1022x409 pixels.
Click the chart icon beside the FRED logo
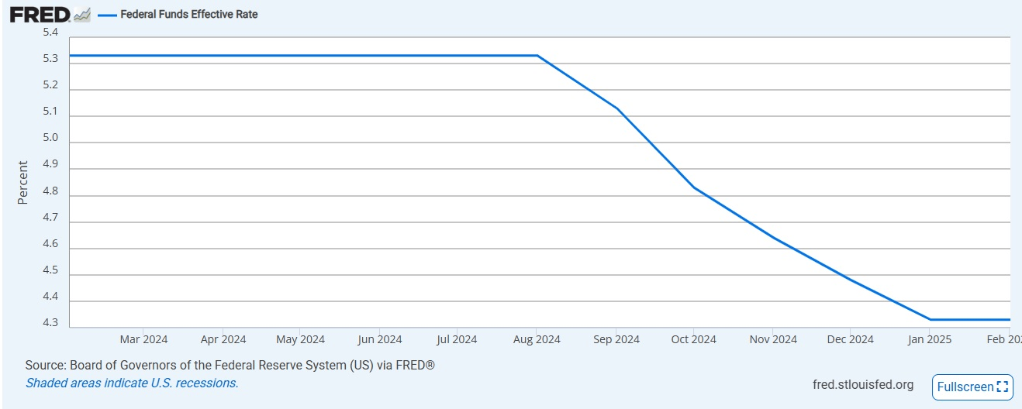[x=82, y=14]
